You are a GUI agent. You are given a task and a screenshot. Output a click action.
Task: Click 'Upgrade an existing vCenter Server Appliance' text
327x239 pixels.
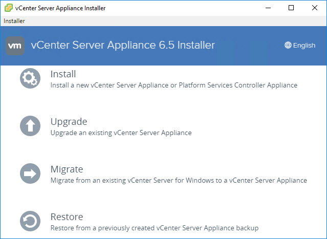click(121, 133)
